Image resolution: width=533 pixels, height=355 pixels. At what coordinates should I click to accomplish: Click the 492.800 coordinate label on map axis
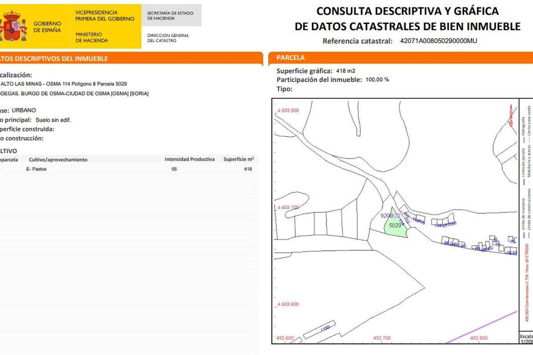coord(479,338)
